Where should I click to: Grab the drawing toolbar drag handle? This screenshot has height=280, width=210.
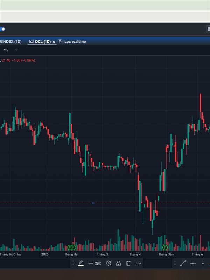pyautogui.click(x=73, y=263)
